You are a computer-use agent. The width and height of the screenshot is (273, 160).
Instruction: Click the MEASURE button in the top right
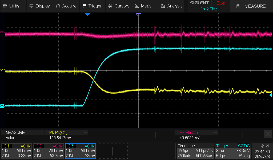tap(252, 6)
